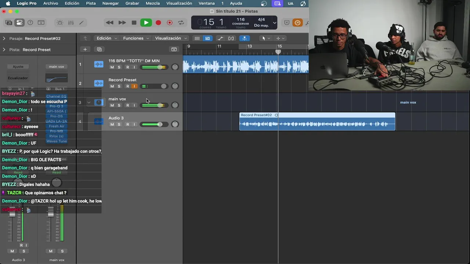Toggle the Automation curve button
The height and width of the screenshot is (264, 470).
220,38
